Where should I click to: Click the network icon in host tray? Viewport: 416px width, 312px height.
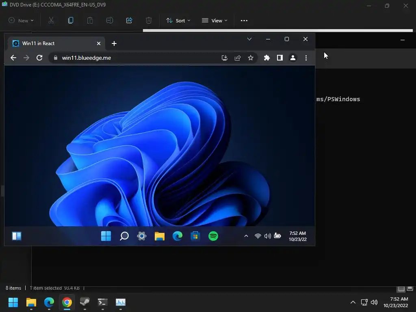click(364, 302)
